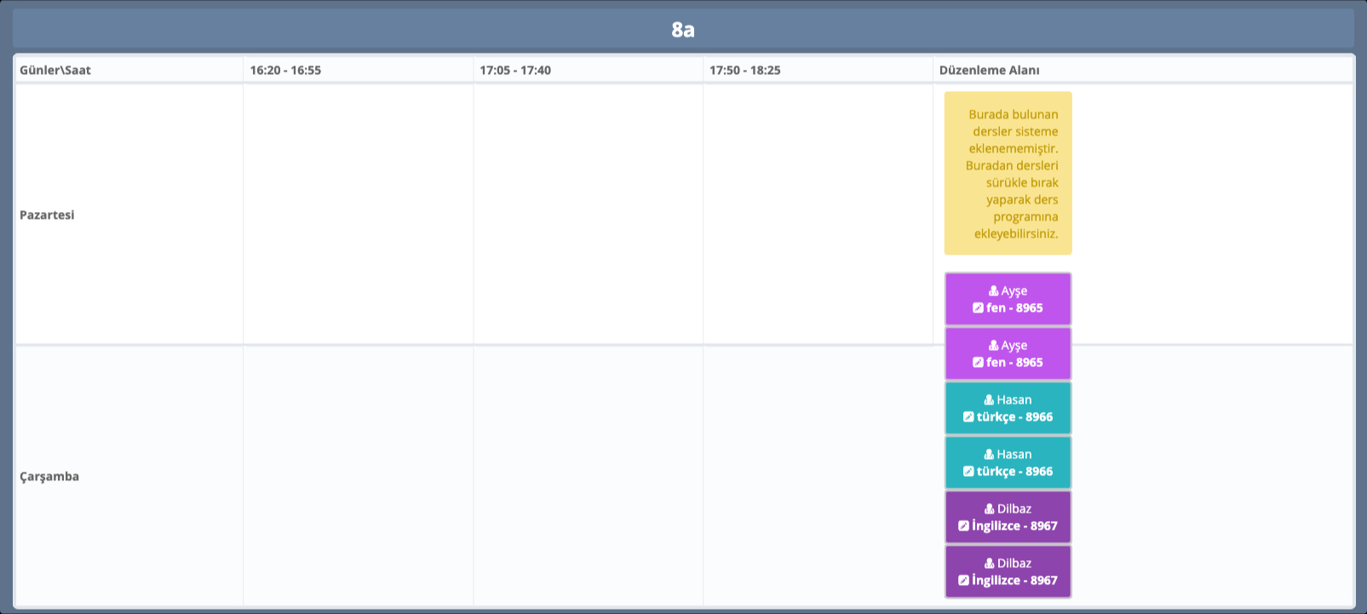This screenshot has width=1367, height=614.
Task: Click the Düzenleme Alanı column header
Action: (989, 70)
